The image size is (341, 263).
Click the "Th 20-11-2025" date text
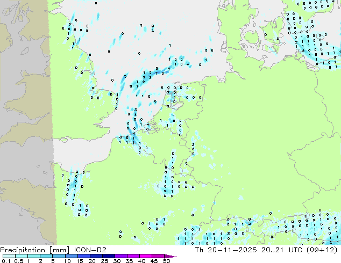pos(226,250)
